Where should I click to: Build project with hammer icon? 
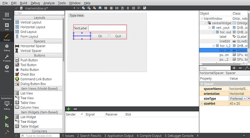tap(7, 132)
